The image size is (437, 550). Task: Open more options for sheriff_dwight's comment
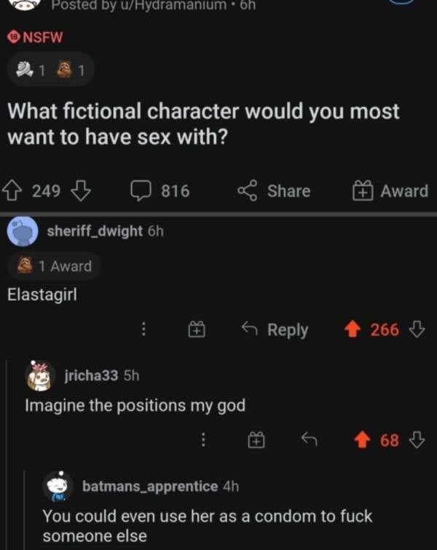[x=143, y=330]
